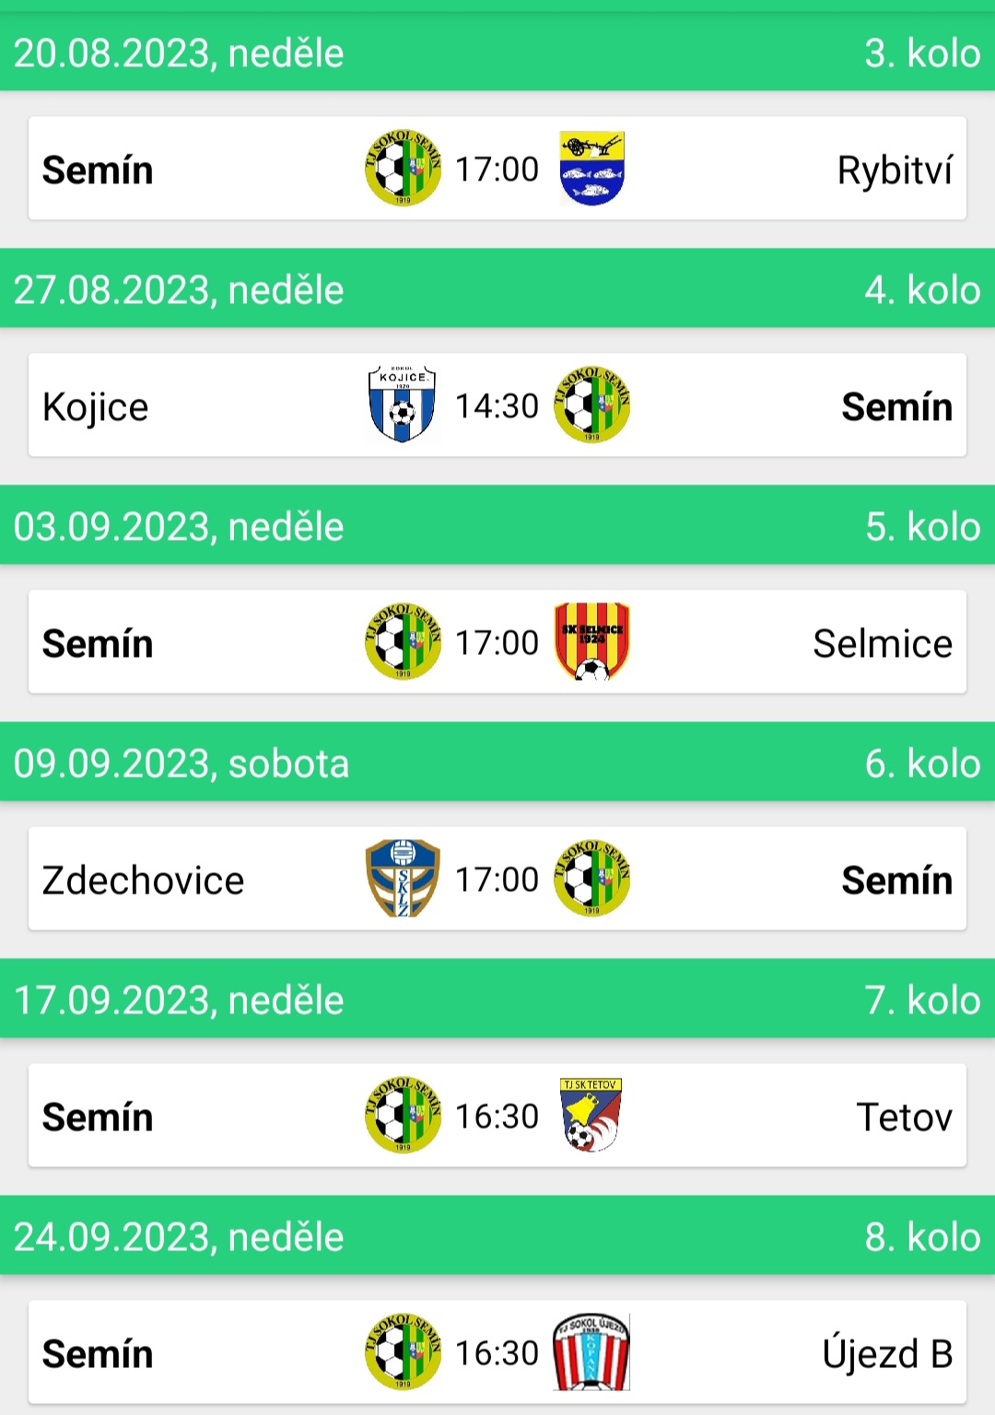Open Selmice team name link
Screen dimensions: 995x1415
pos(883,643)
